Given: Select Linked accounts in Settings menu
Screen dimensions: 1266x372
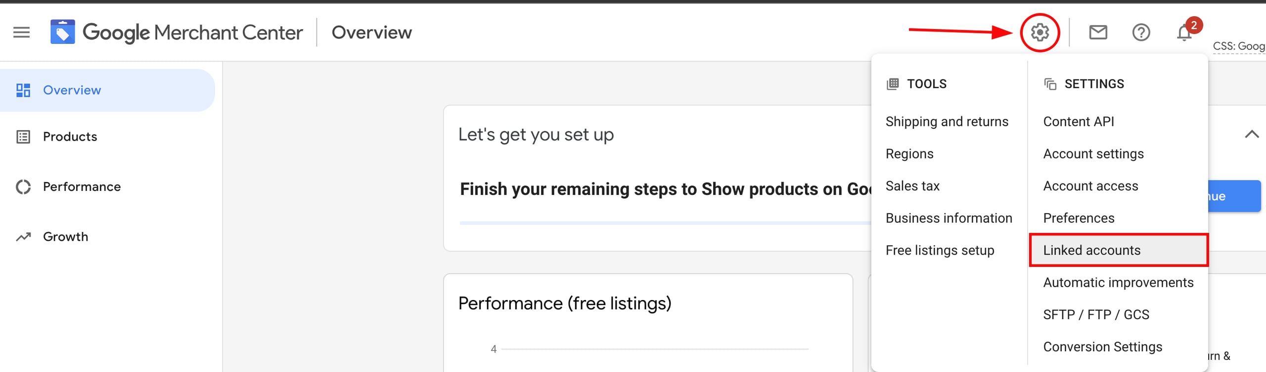Looking at the screenshot, I should [x=1091, y=250].
